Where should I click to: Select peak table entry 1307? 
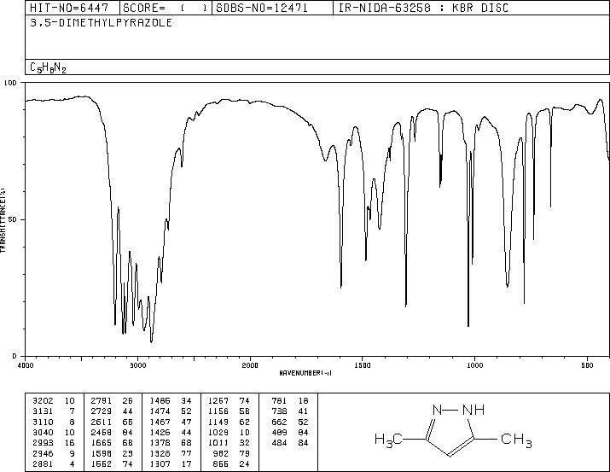[160, 463]
